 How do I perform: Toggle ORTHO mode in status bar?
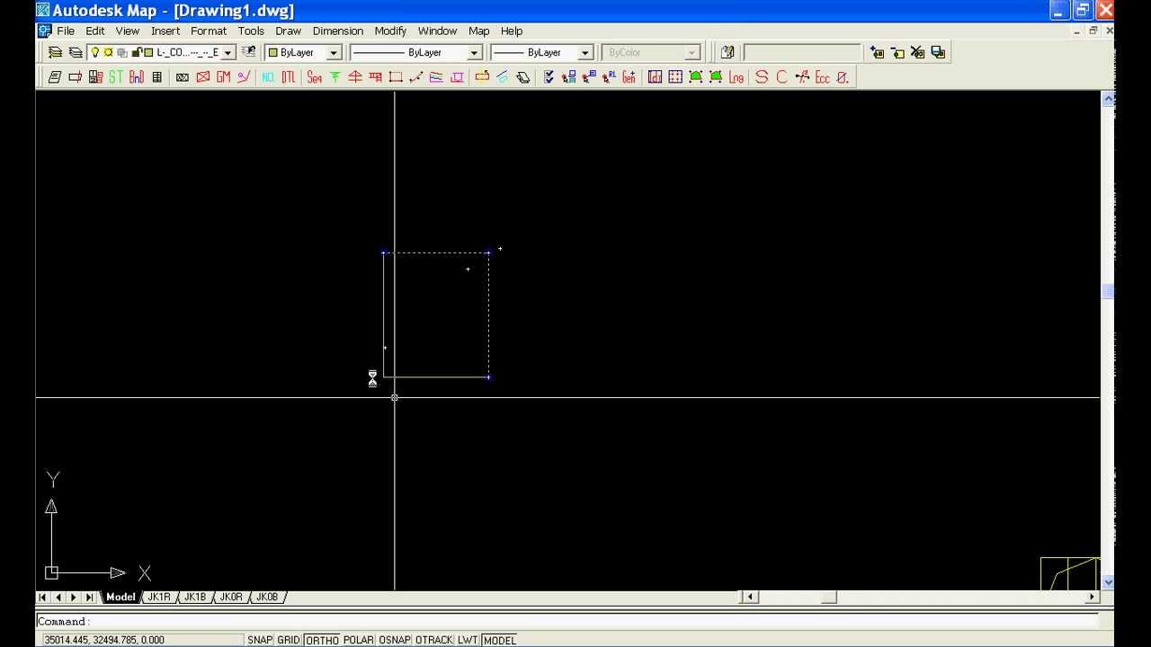tap(322, 640)
